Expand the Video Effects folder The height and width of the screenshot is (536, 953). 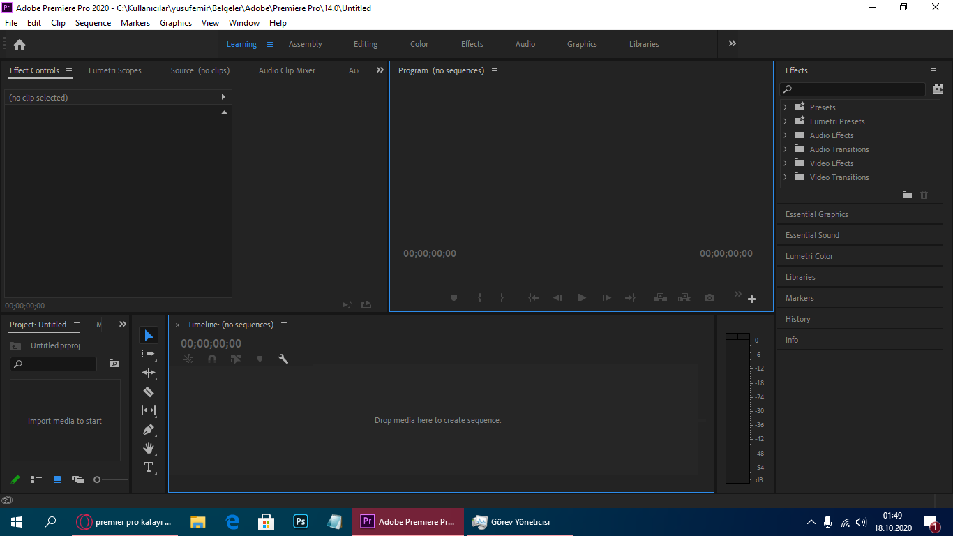tap(785, 163)
